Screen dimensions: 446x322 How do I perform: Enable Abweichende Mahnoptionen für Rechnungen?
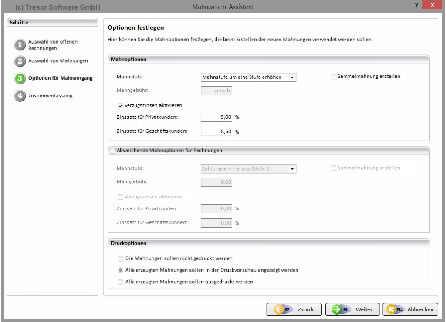coord(113,151)
